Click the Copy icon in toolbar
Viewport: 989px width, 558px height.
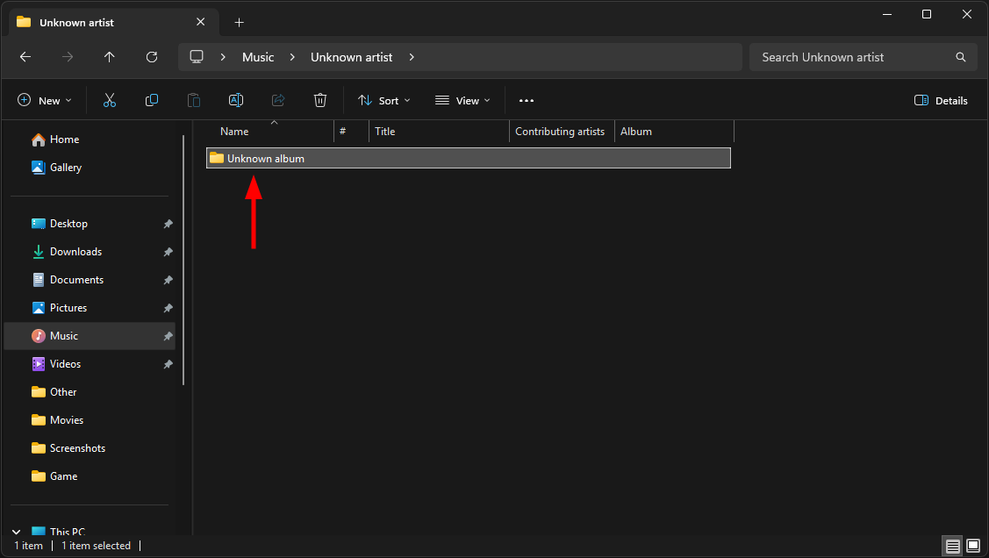152,101
